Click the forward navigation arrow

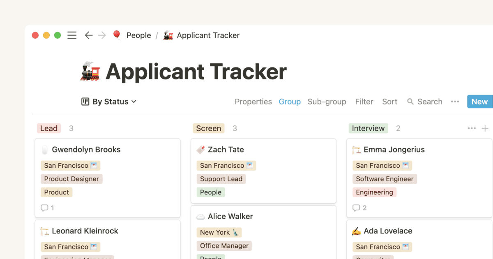point(102,35)
